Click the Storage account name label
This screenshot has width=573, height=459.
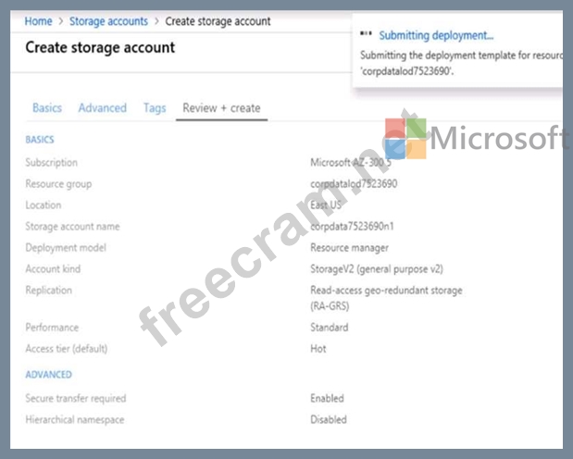(72, 227)
